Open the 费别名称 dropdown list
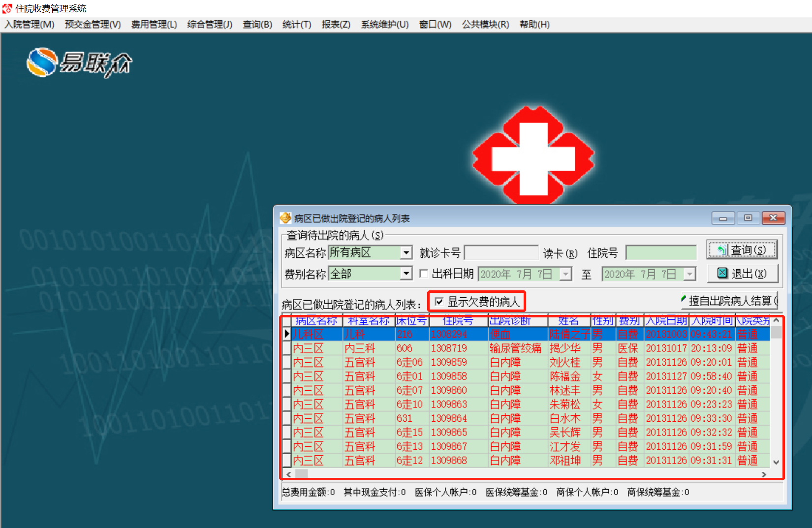812x528 pixels. coord(406,274)
